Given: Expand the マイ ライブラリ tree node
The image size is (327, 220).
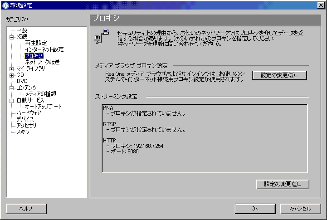Looking at the screenshot, I should pos(12,69).
